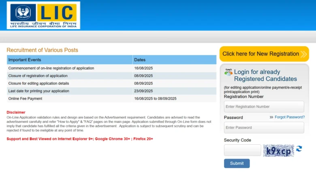Click the registered candidates people icon
Image resolution: width=316 pixels, height=190 pixels.
coord(228,72)
